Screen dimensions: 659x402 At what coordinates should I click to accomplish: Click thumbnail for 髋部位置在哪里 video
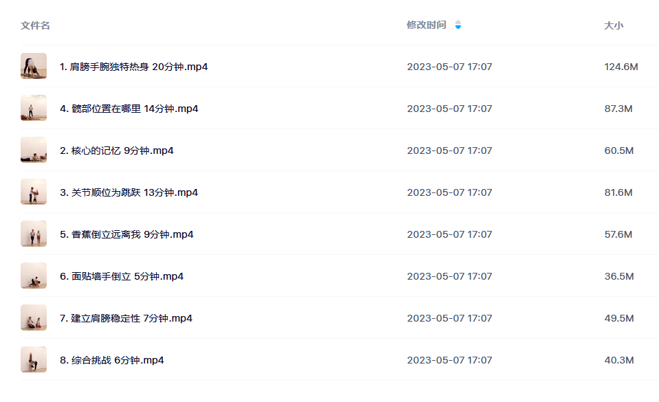pyautogui.click(x=34, y=108)
